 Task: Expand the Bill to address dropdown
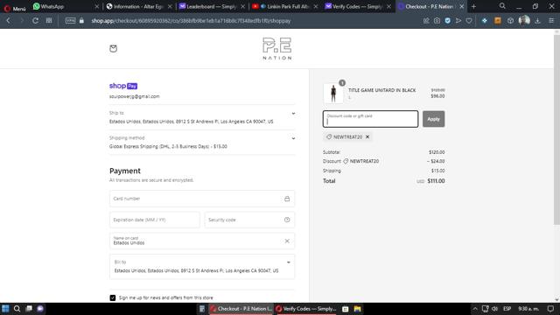pos(288,262)
